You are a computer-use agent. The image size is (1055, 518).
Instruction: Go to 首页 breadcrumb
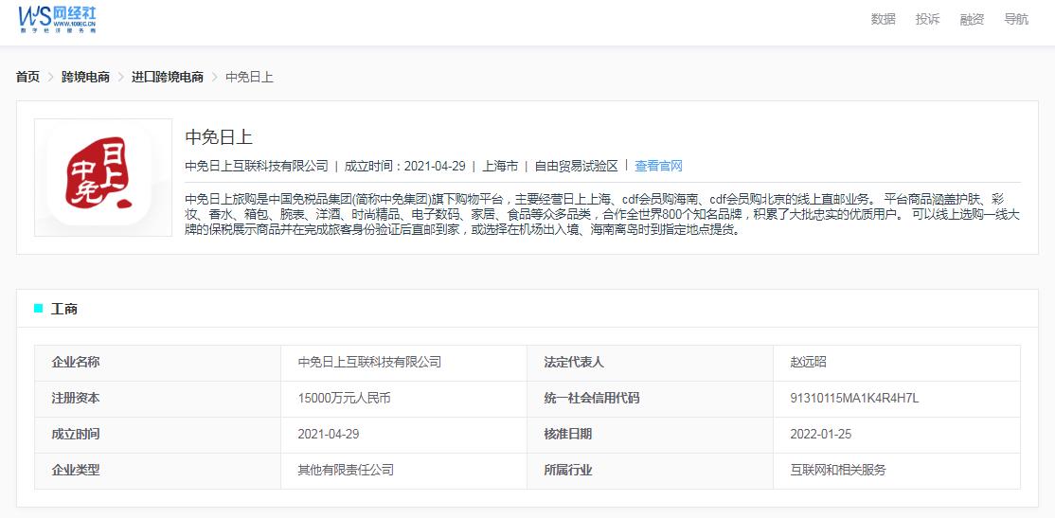click(x=27, y=77)
